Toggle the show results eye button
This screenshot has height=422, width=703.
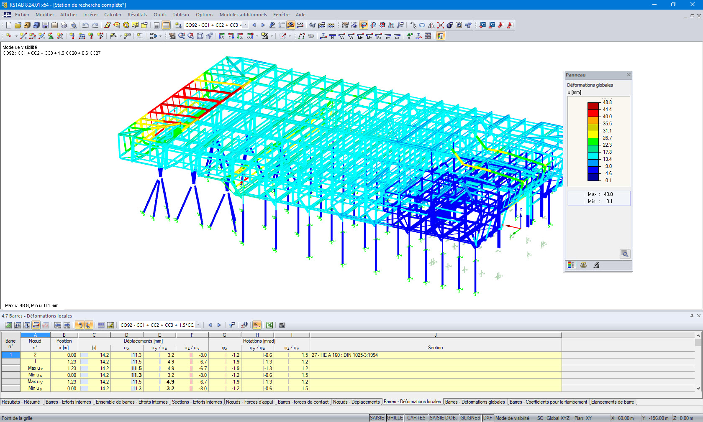[290, 25]
